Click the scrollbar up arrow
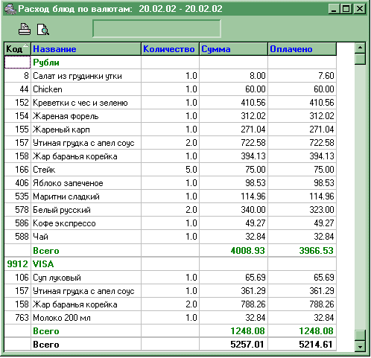This screenshot has height=358, width=371. [x=360, y=48]
